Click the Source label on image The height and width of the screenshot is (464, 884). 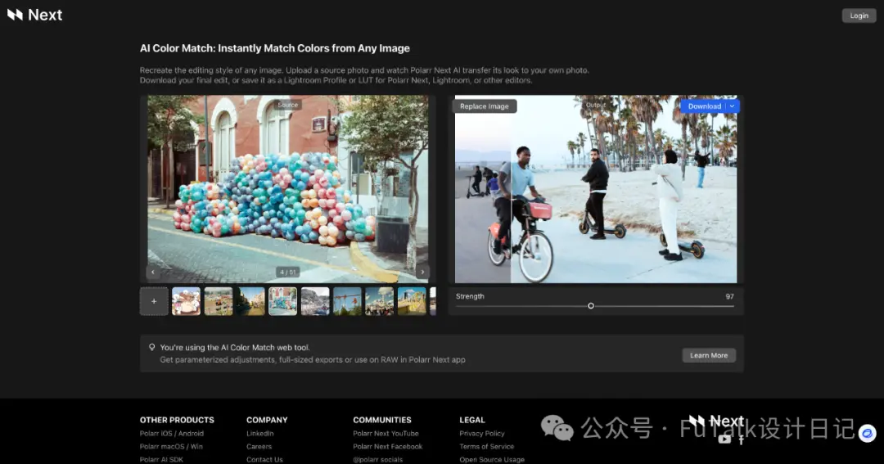coord(287,105)
